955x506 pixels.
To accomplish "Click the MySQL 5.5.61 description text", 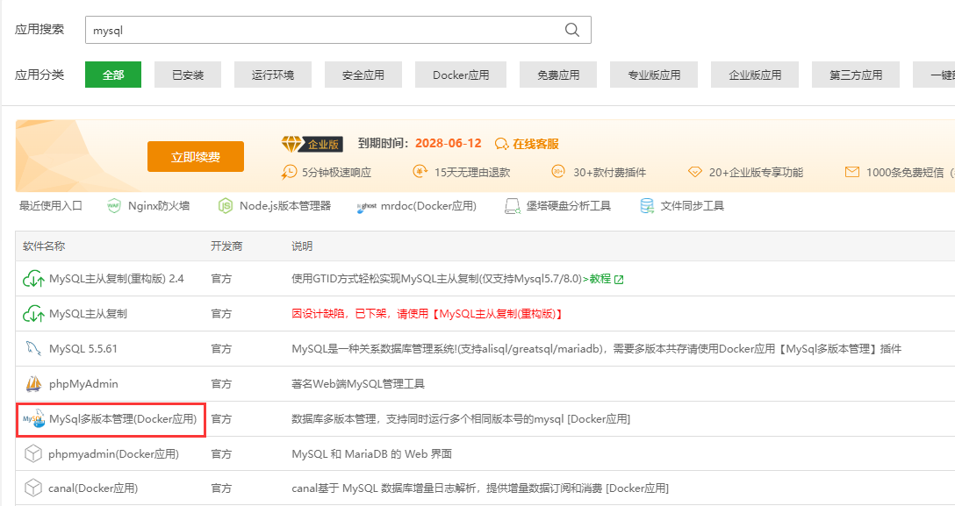I will (x=596, y=349).
